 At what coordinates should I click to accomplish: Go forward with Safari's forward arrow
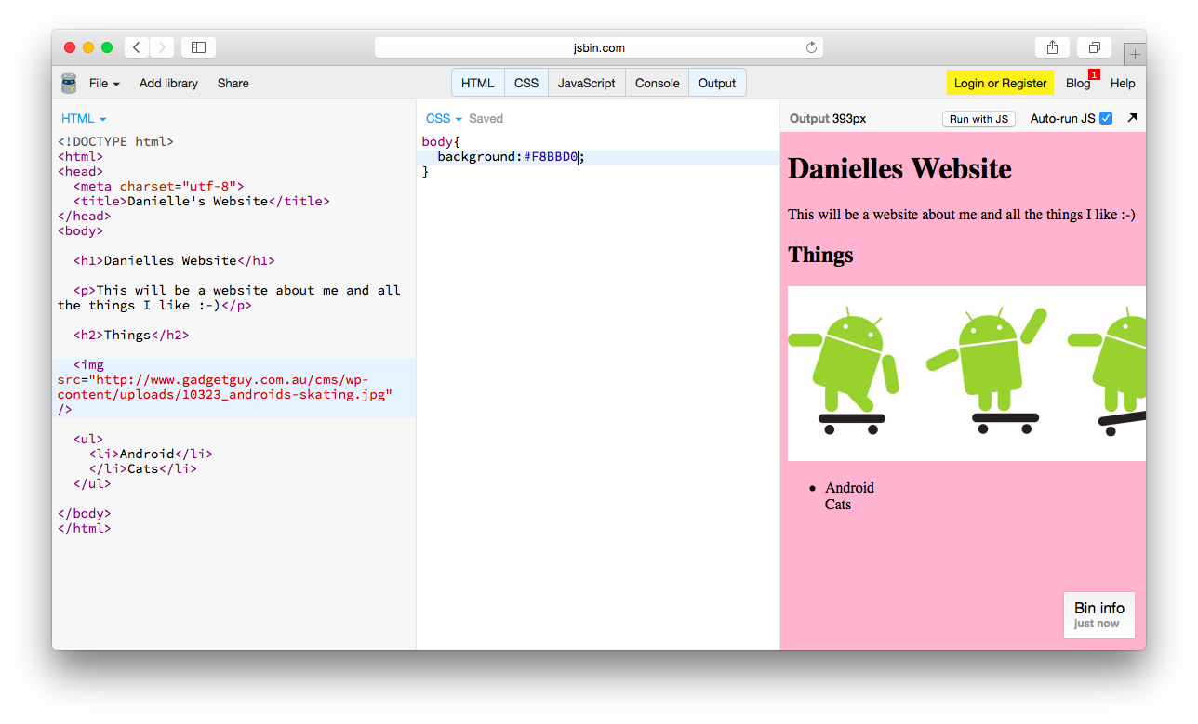162,47
